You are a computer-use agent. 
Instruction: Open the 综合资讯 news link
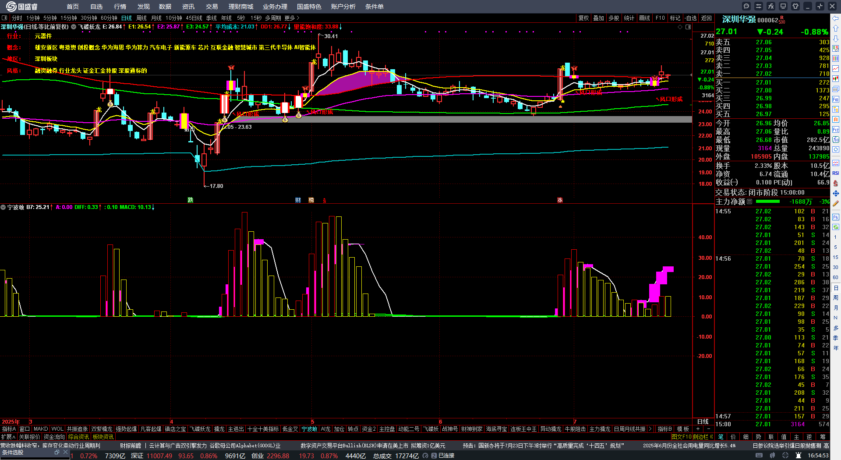point(78,437)
